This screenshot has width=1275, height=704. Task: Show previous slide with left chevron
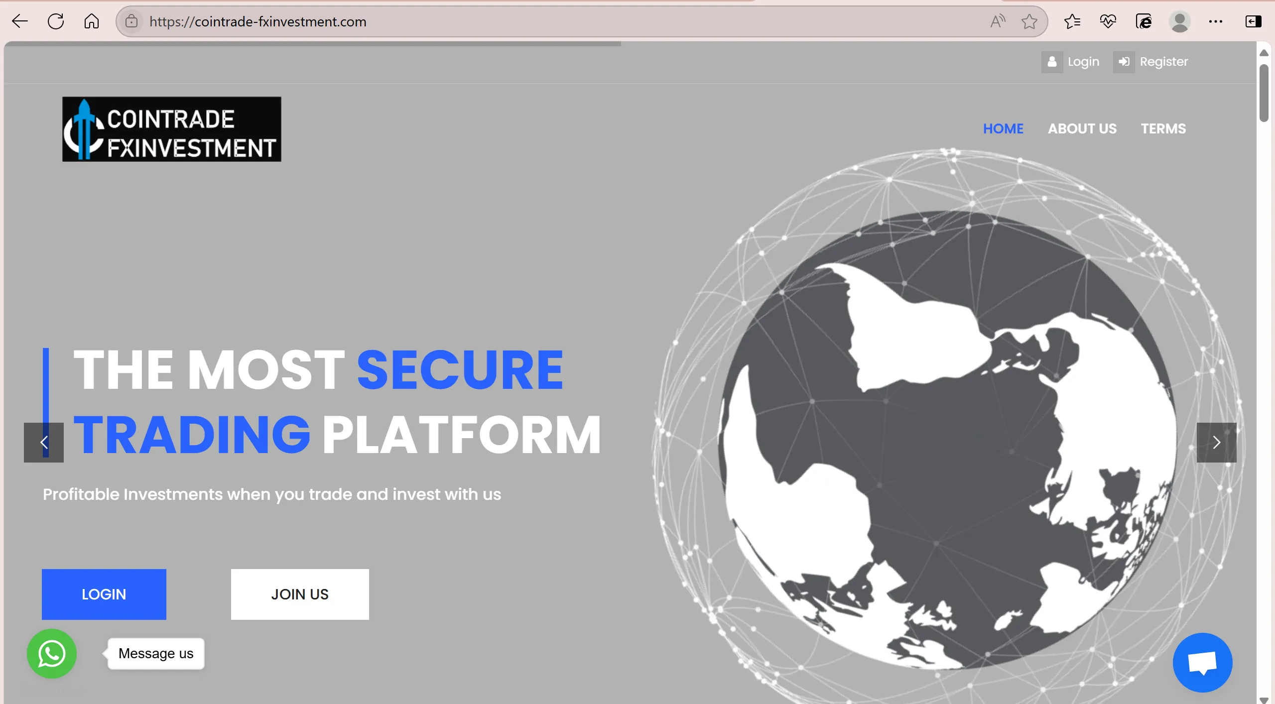44,443
